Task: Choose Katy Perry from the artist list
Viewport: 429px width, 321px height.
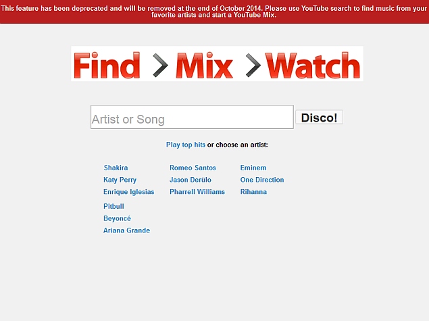Action: 120,180
